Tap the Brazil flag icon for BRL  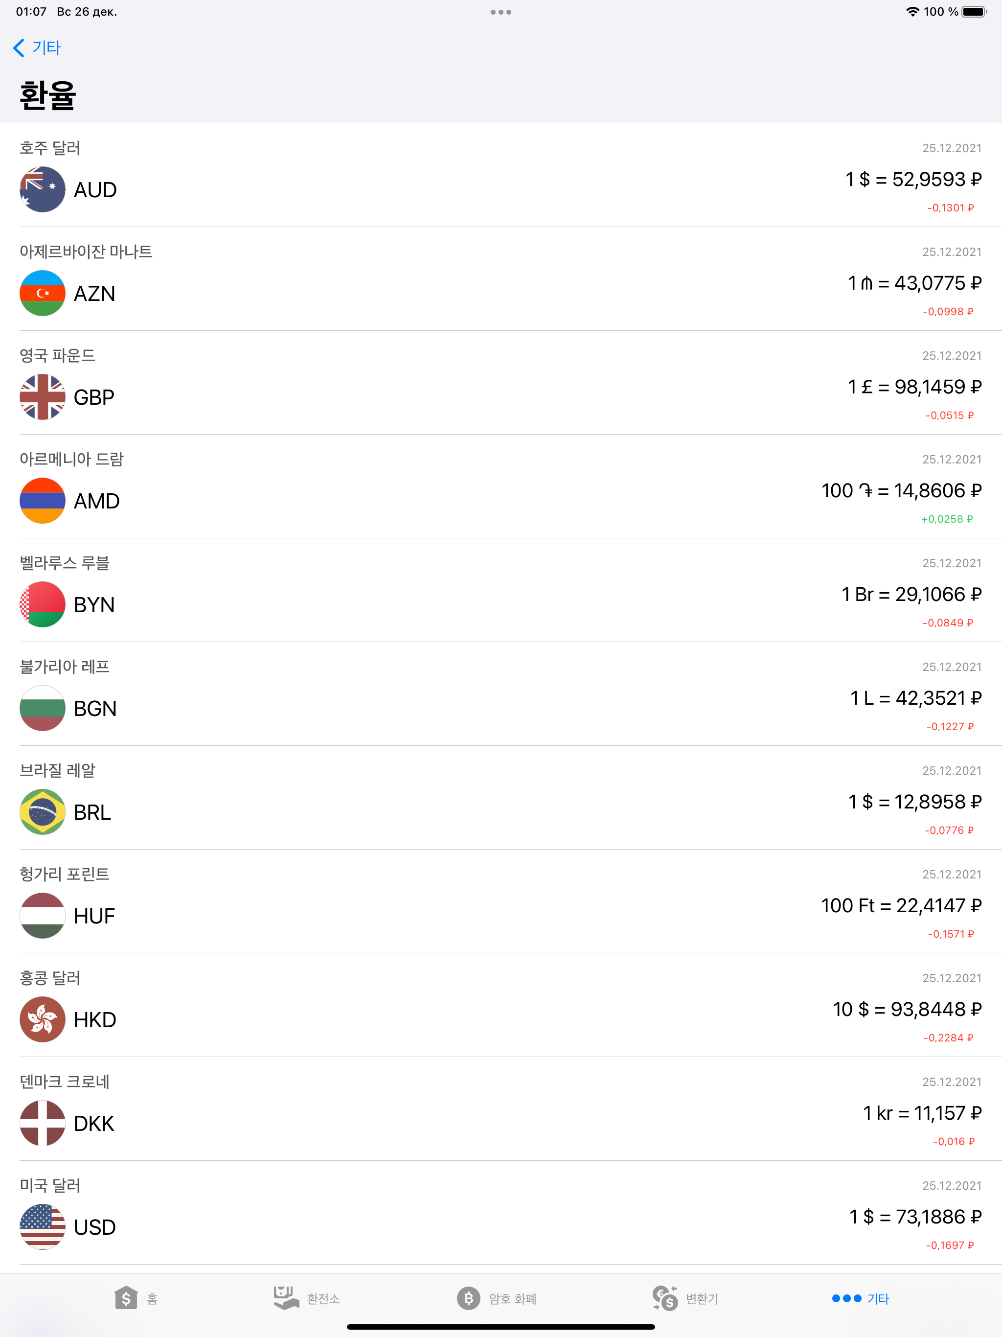[42, 812]
